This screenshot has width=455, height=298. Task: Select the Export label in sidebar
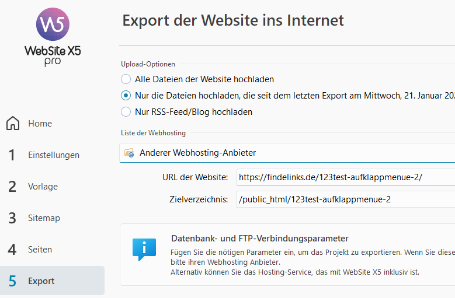point(41,281)
